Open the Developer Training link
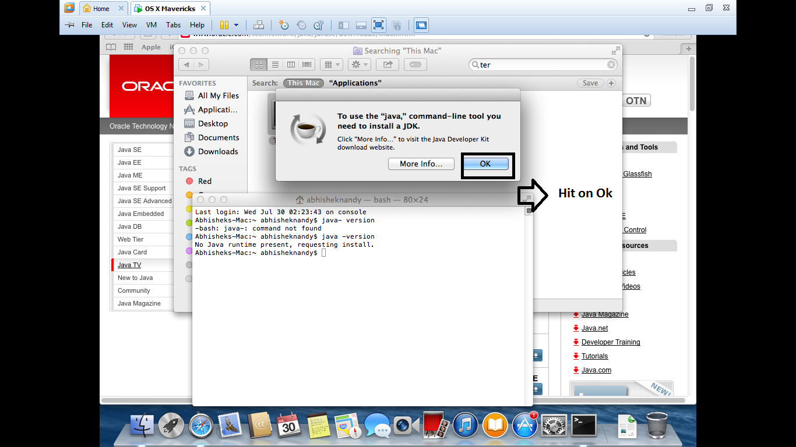 click(x=611, y=342)
